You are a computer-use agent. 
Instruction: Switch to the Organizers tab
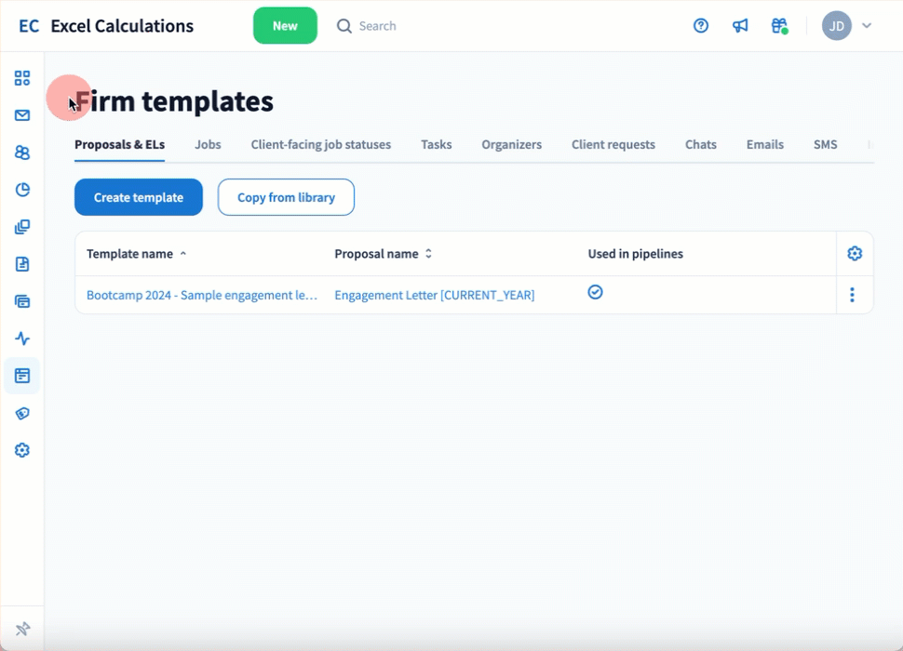(x=511, y=145)
